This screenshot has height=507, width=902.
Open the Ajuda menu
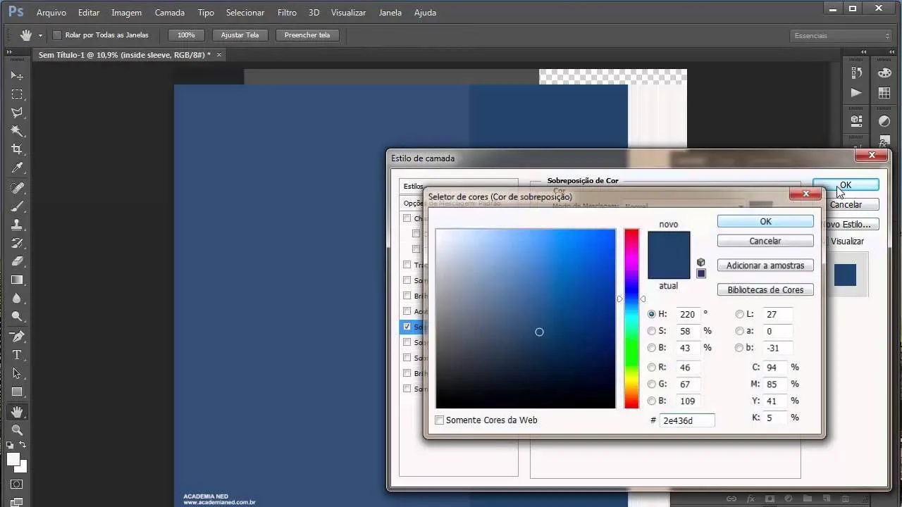[425, 13]
